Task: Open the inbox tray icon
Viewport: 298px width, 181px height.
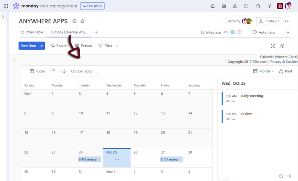Action: 224,6
